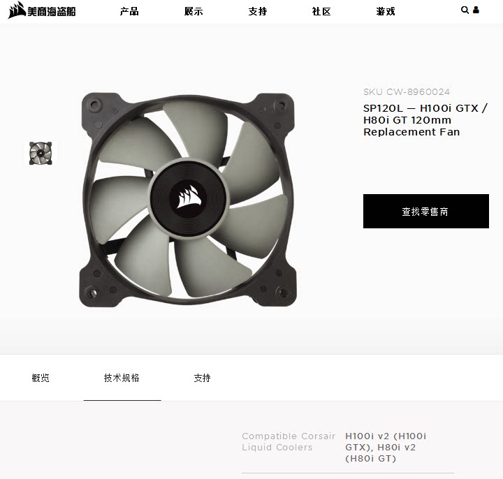Select the small fan thumbnail image
This screenshot has height=479, width=503.
click(41, 153)
